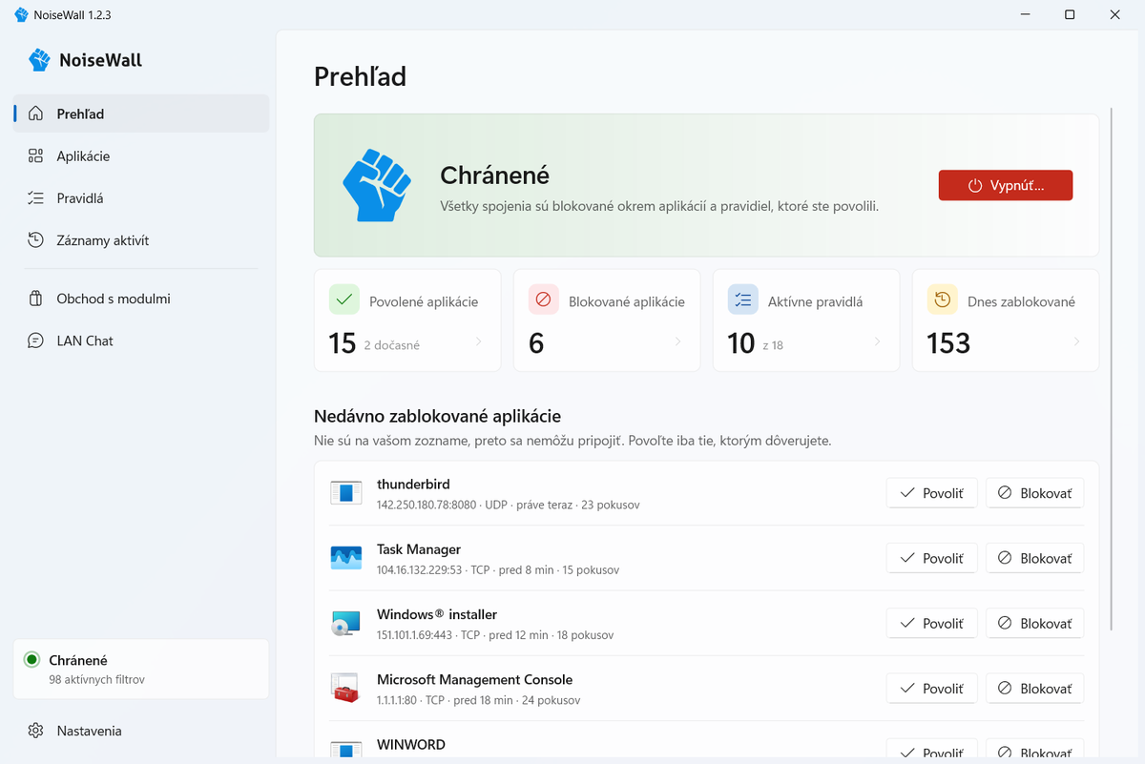Click the Task Manager app icon
Image resolution: width=1145 pixels, height=764 pixels.
[346, 558]
